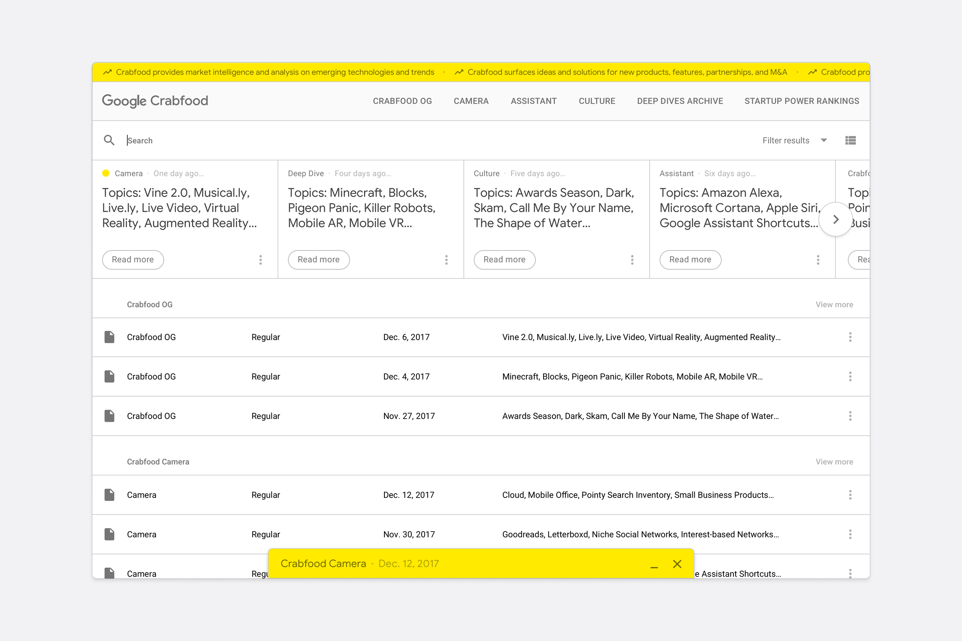Viewport: 962px width, 641px height.
Task: Open the 'Topics: Minecraft, Blocks' card title
Action: pos(362,208)
